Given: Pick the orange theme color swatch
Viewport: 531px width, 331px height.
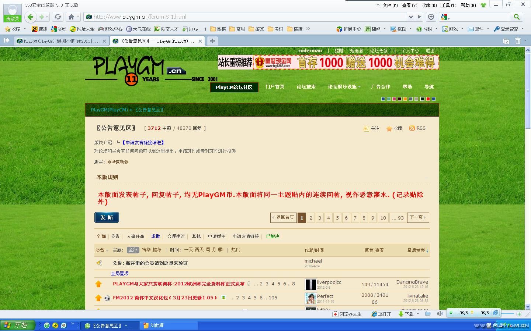Looking at the screenshot, I should pos(405,99).
